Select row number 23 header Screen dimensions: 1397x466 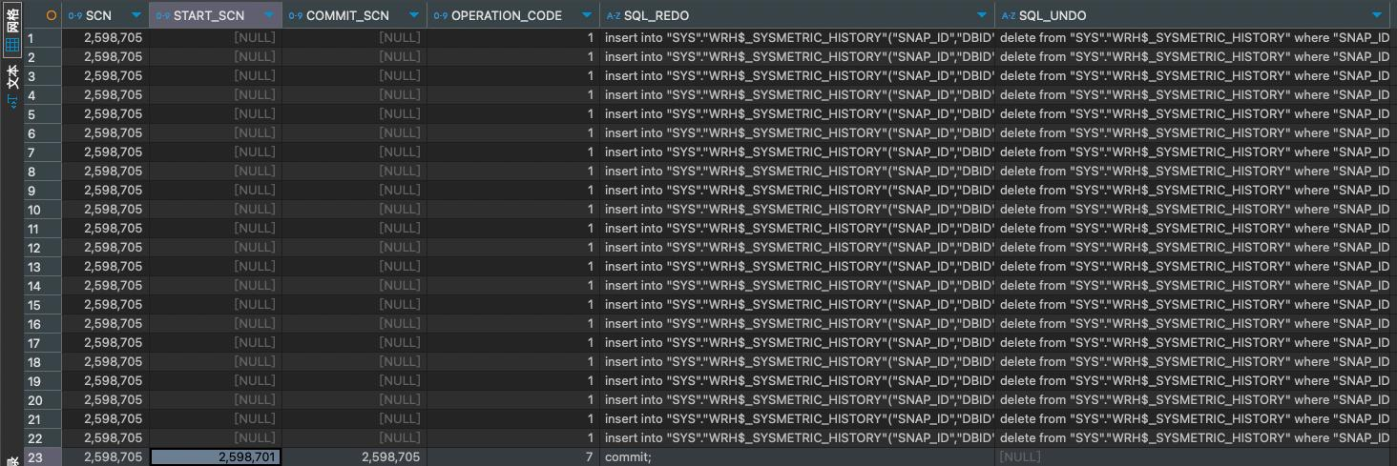[x=43, y=457]
